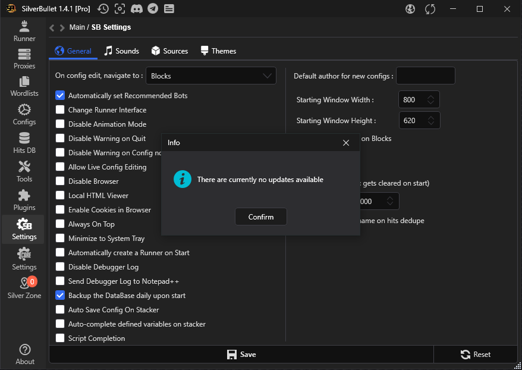Open the Wordlists section
Image resolution: width=522 pixels, height=370 pixels.
[24, 87]
